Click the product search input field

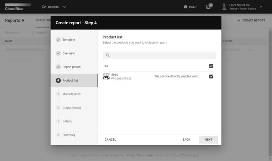coord(159,55)
